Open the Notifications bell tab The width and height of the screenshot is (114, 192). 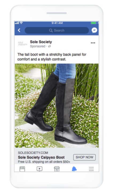click(74, 169)
